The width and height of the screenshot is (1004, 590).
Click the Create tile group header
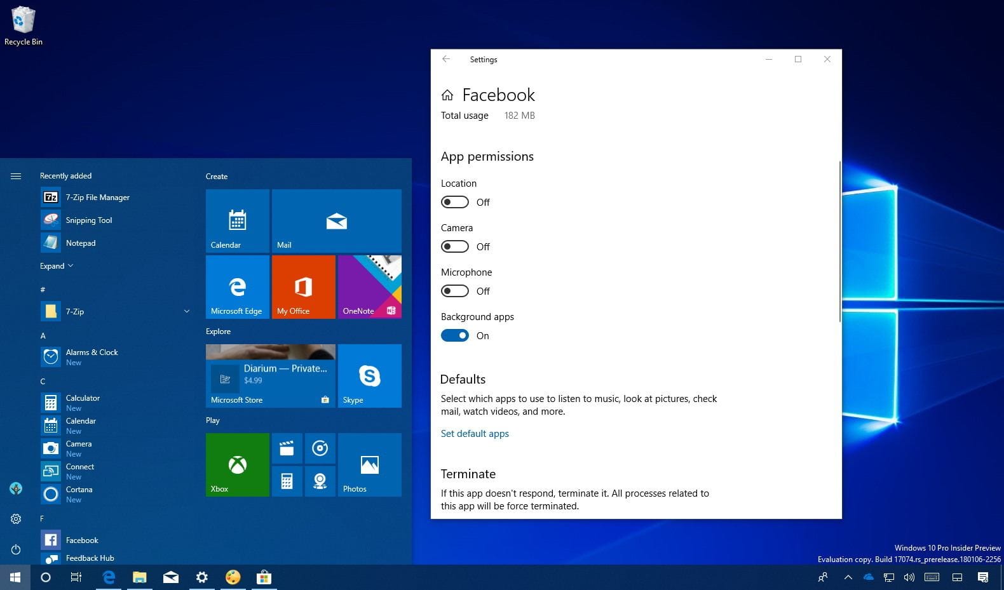pyautogui.click(x=217, y=177)
